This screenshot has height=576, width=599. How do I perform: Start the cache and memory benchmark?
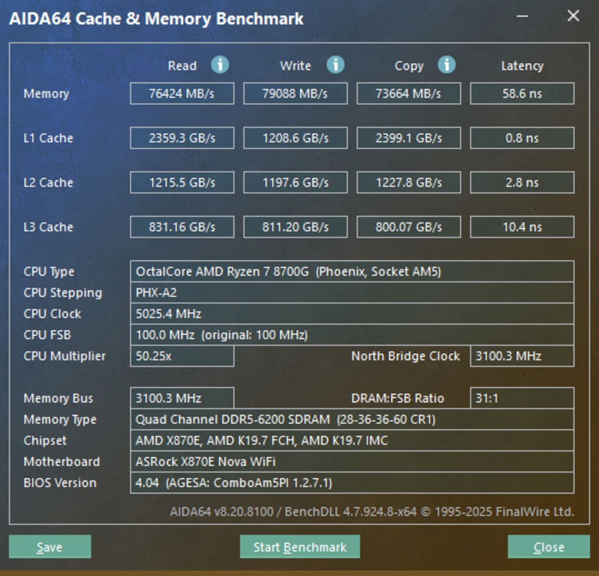(x=299, y=547)
